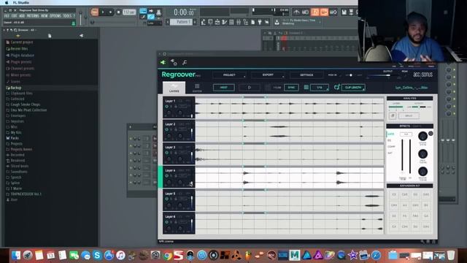
Task: Click the browser file icon tab
Action: pos(50,36)
